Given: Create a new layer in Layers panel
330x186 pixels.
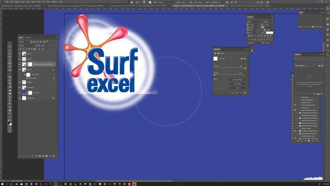Looking at the screenshot, I should tap(50, 156).
